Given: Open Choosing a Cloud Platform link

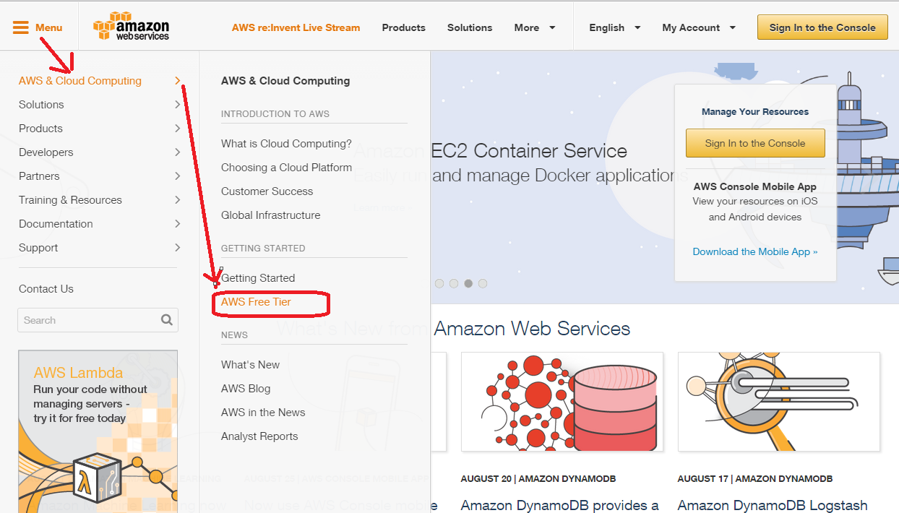Looking at the screenshot, I should click(286, 168).
